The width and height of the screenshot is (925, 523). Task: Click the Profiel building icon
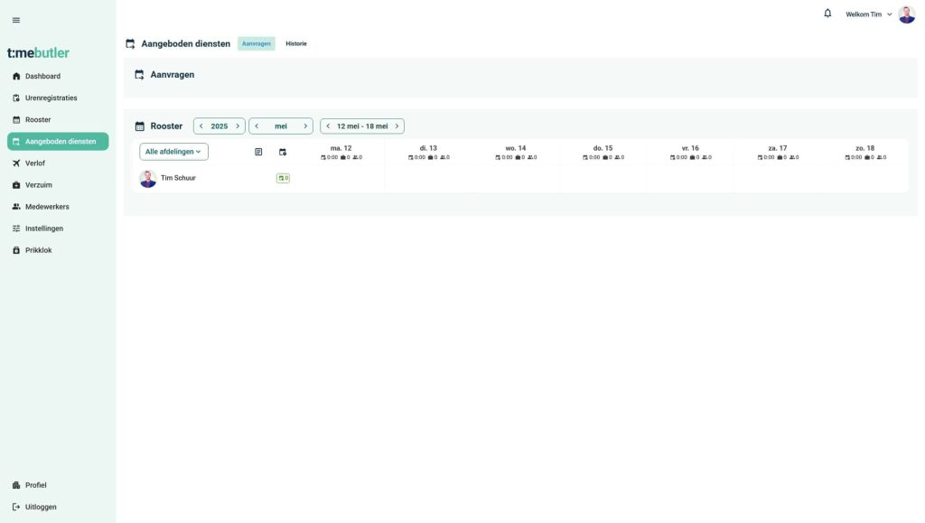(x=16, y=485)
